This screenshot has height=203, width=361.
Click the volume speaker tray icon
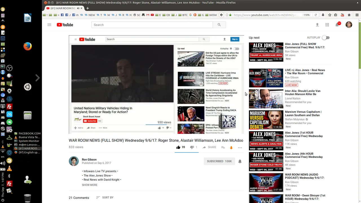(x=3, y=163)
